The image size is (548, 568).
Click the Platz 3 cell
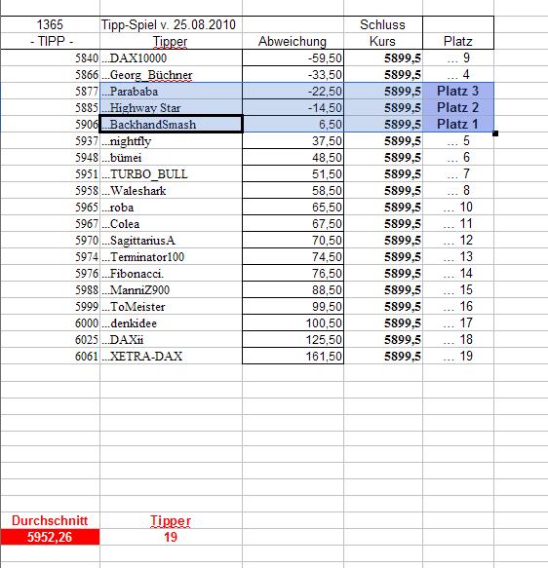[458, 91]
